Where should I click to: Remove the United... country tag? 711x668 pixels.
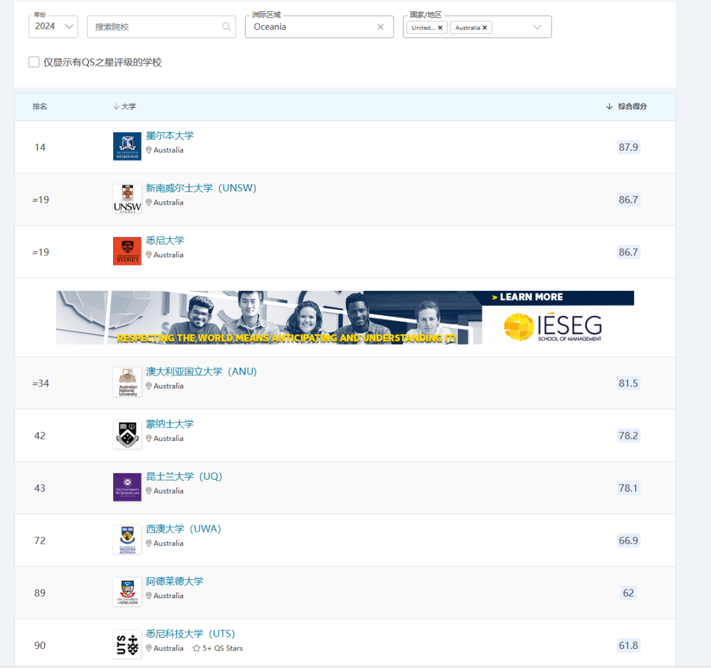coord(440,28)
